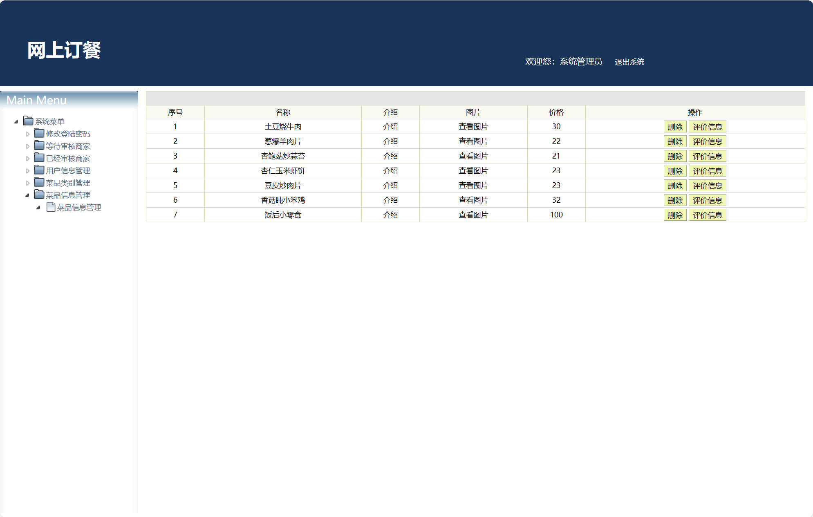The width and height of the screenshot is (813, 517).
Task: Open 介绍 for 杏仁玉米虾饼
Action: 390,170
